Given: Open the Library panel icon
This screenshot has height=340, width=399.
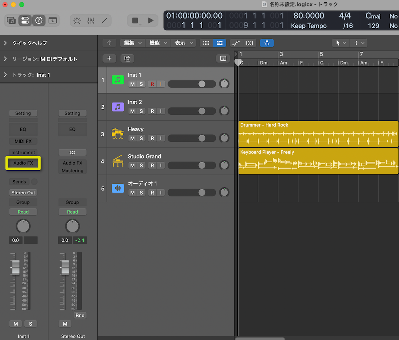Looking at the screenshot, I should coord(11,20).
